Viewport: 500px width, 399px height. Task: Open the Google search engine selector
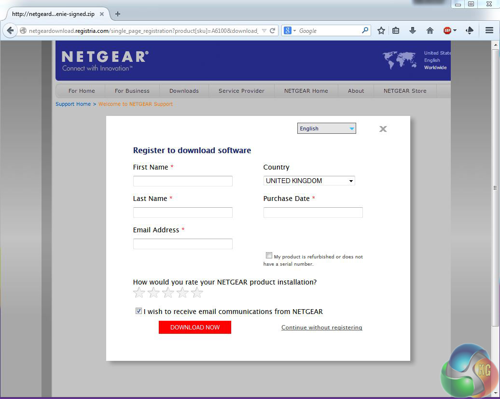coord(290,30)
